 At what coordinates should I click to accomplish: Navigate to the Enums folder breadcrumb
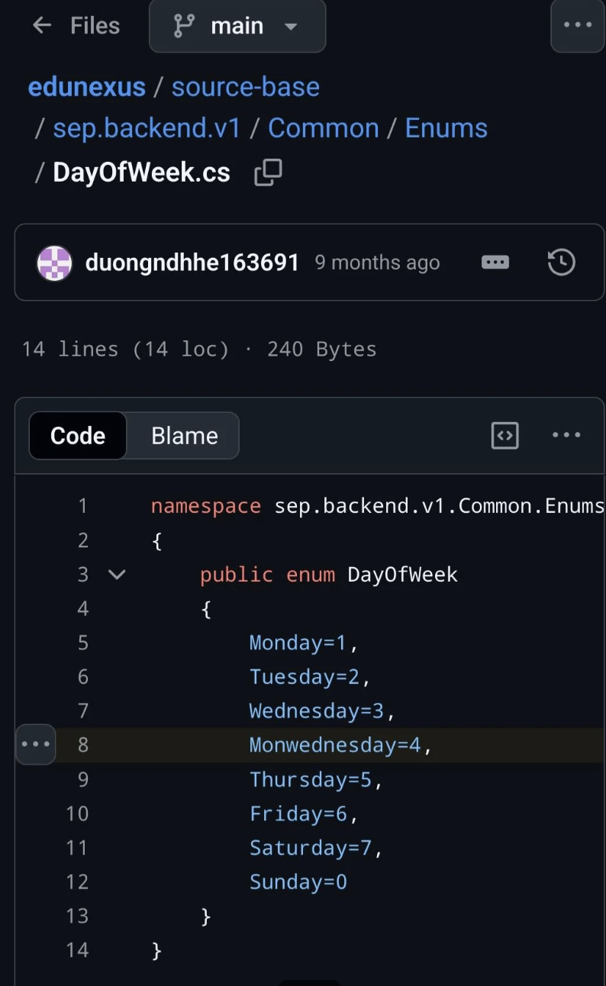[x=446, y=128]
